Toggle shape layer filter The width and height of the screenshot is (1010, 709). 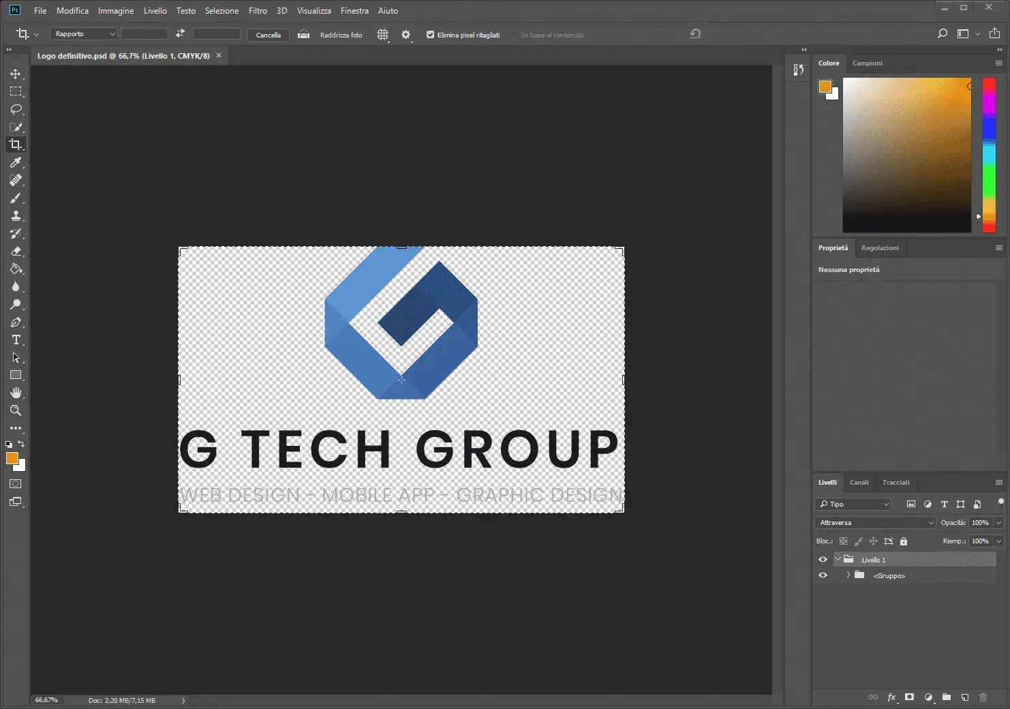click(960, 504)
